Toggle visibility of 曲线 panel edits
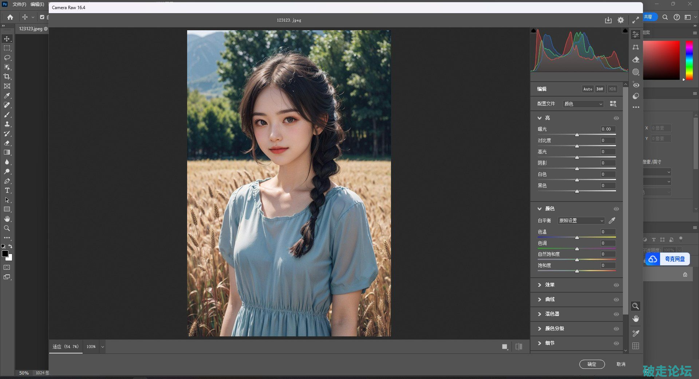 [616, 300]
